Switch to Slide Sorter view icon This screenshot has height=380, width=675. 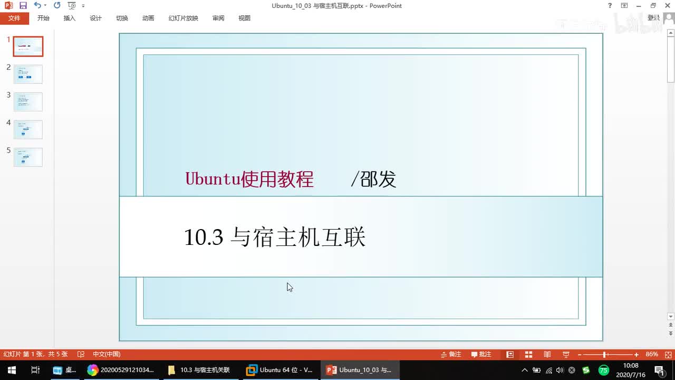(x=528, y=354)
